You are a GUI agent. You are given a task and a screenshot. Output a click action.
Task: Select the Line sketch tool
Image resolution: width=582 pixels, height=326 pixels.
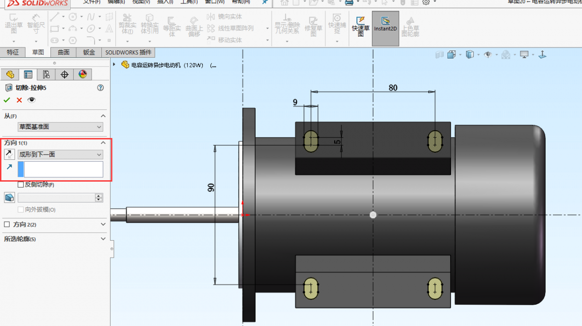pos(55,17)
